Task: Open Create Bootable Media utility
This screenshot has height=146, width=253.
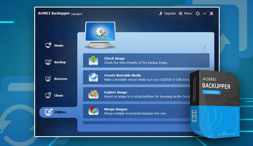Action: point(137,77)
